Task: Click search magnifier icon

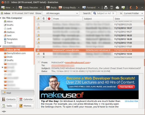Action: click(x=95, y=13)
